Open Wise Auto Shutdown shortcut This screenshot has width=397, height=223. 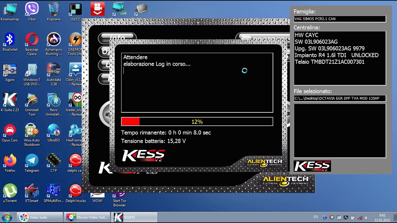pos(32,135)
